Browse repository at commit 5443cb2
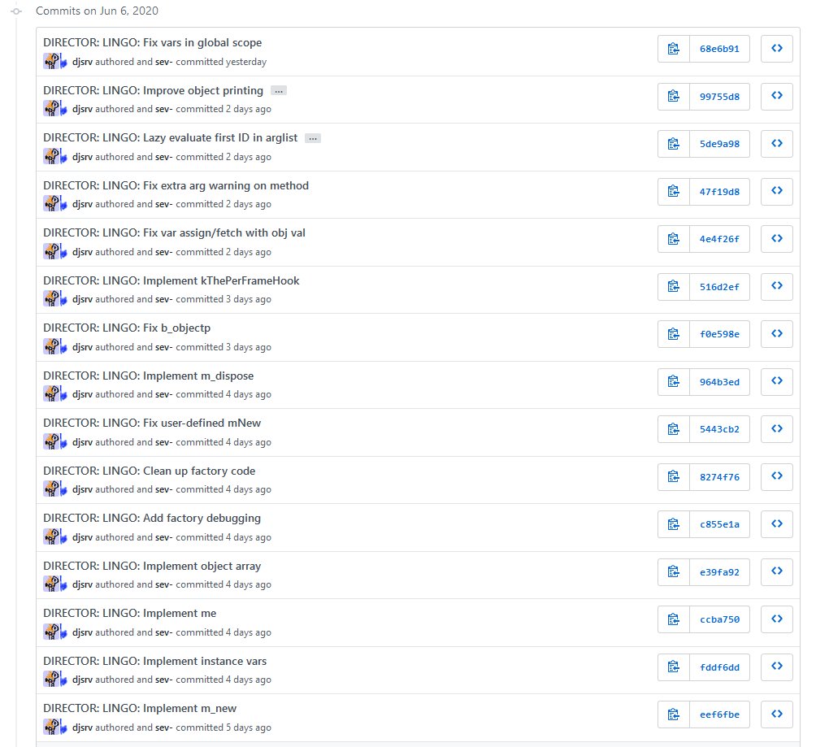Screen dimensions: 829x747 (x=777, y=429)
